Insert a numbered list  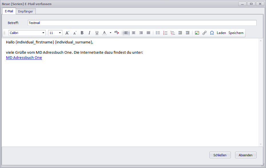click(165, 33)
